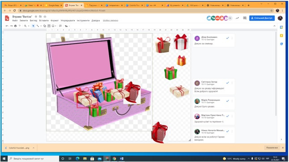The height and width of the screenshot is (162, 289).
Task: Open the Вставити menu
Action: 44,20
